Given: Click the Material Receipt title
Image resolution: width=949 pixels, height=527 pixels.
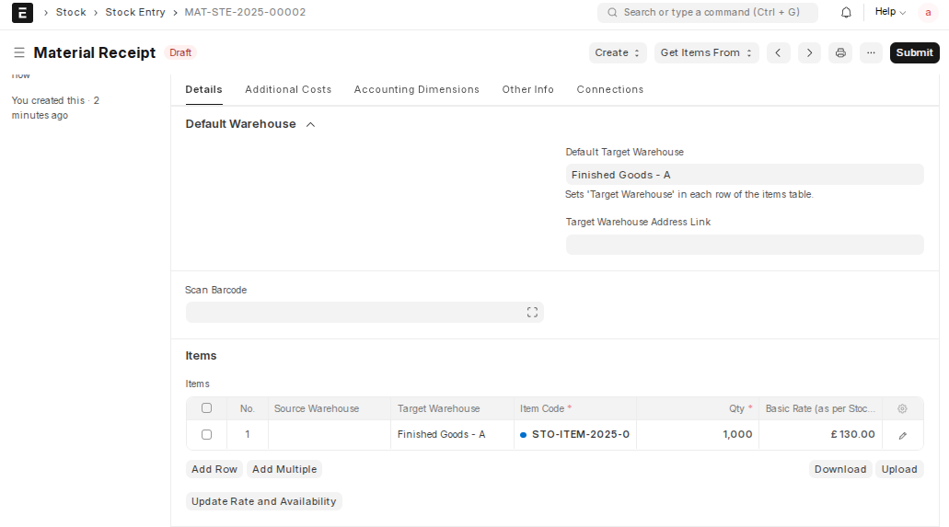Looking at the screenshot, I should point(95,52).
